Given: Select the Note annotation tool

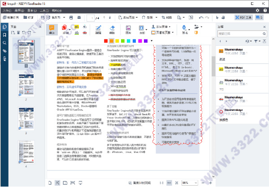Looking at the screenshot, I should [x=52, y=29].
